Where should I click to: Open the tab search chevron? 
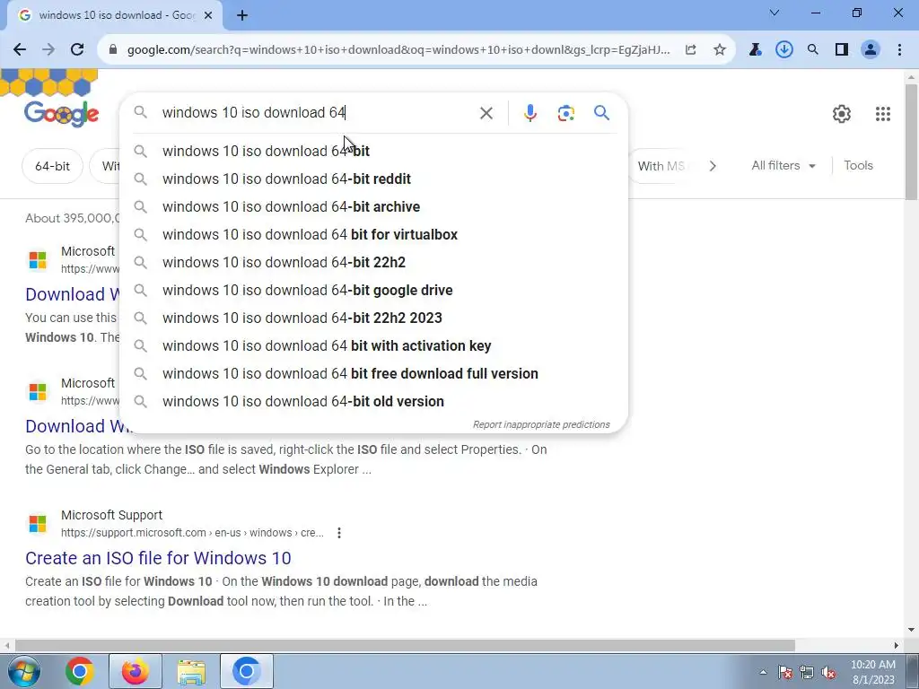(x=775, y=13)
